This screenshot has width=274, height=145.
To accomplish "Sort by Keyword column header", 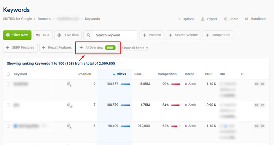I will click(20, 74).
